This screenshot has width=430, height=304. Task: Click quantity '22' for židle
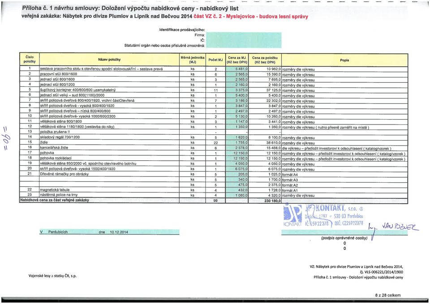pyautogui.click(x=215, y=143)
